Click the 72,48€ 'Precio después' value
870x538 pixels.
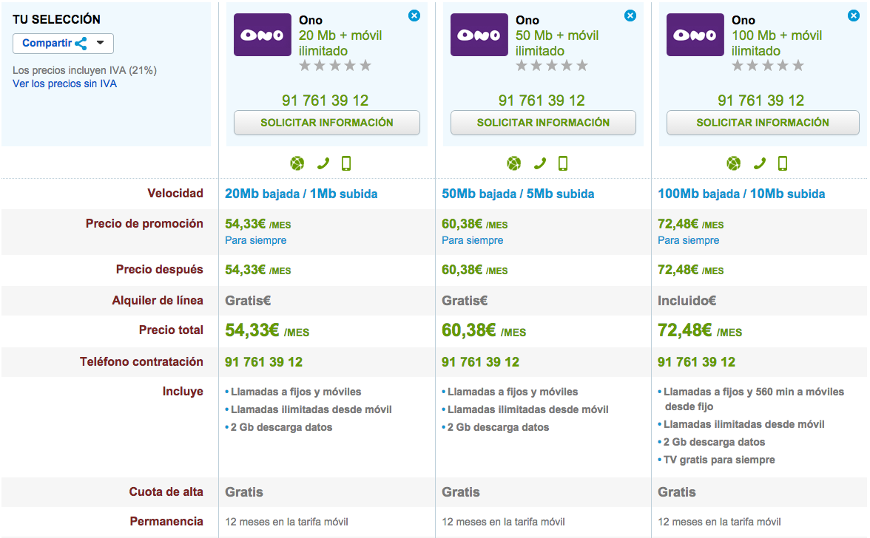(691, 270)
